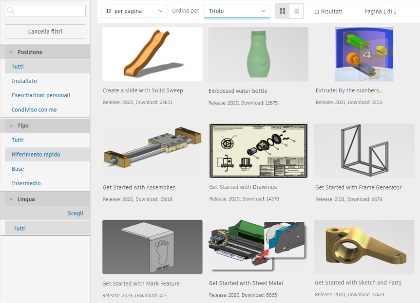420x303 pixels.
Task: Click 'Get Started with Frame Generator' title
Action: click(359, 187)
